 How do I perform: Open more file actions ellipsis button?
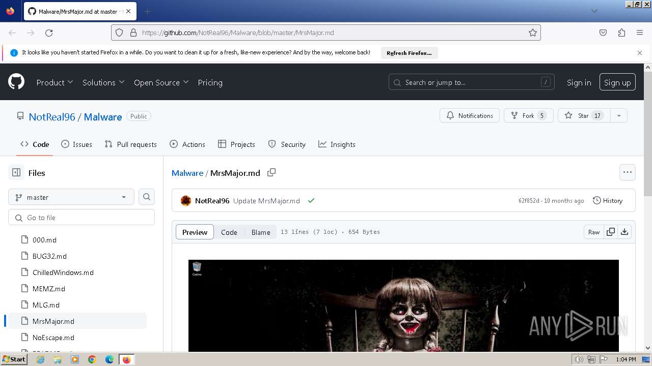628,172
